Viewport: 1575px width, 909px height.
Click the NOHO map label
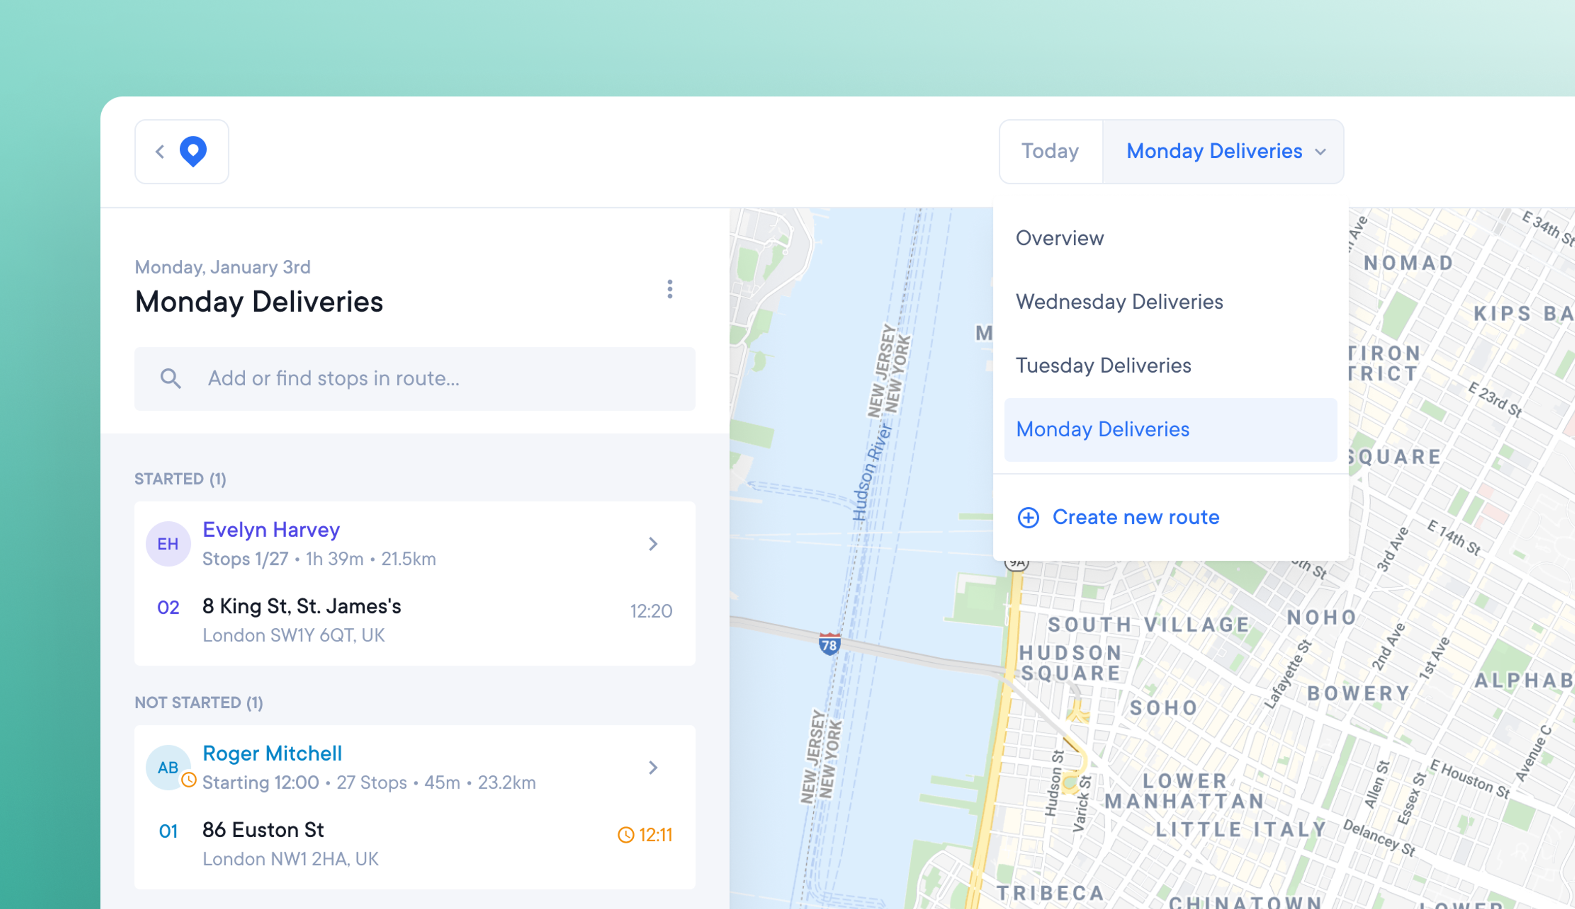click(x=1322, y=618)
